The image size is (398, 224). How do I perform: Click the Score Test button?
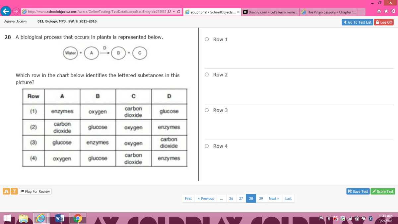tap(383, 191)
